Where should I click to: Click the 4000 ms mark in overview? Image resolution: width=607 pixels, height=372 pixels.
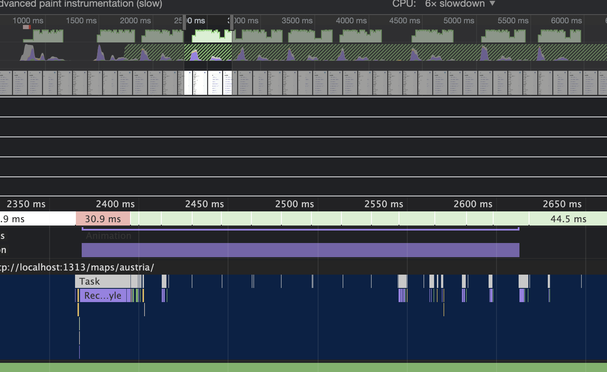[351, 21]
